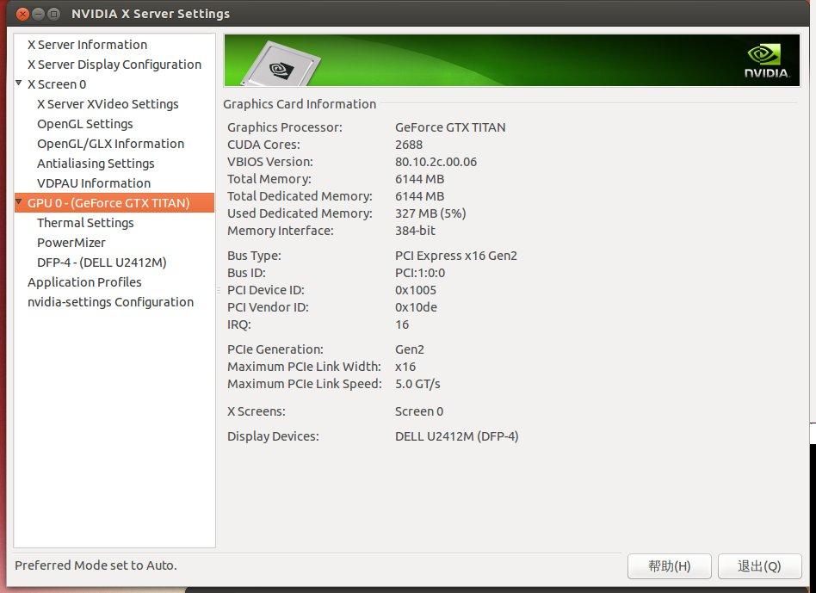The width and height of the screenshot is (816, 593).
Task: Open X Server Information page
Action: pyautogui.click(x=87, y=45)
